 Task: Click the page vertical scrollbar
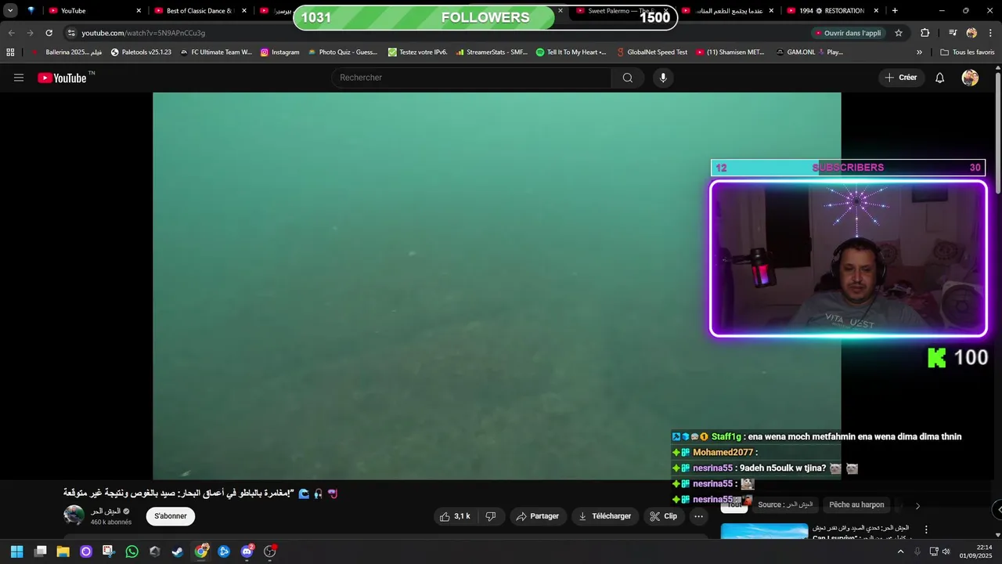998,133
